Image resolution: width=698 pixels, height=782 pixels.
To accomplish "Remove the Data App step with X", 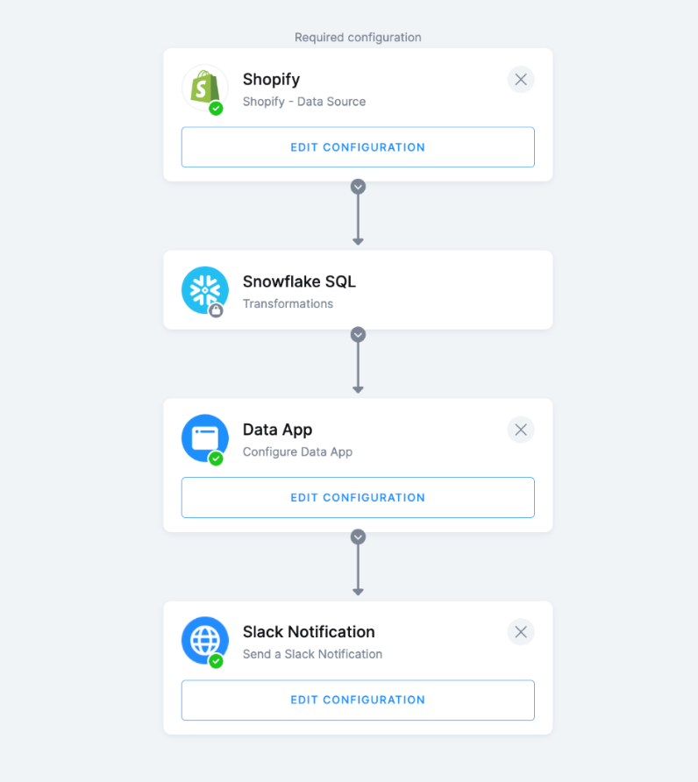I will pos(521,430).
